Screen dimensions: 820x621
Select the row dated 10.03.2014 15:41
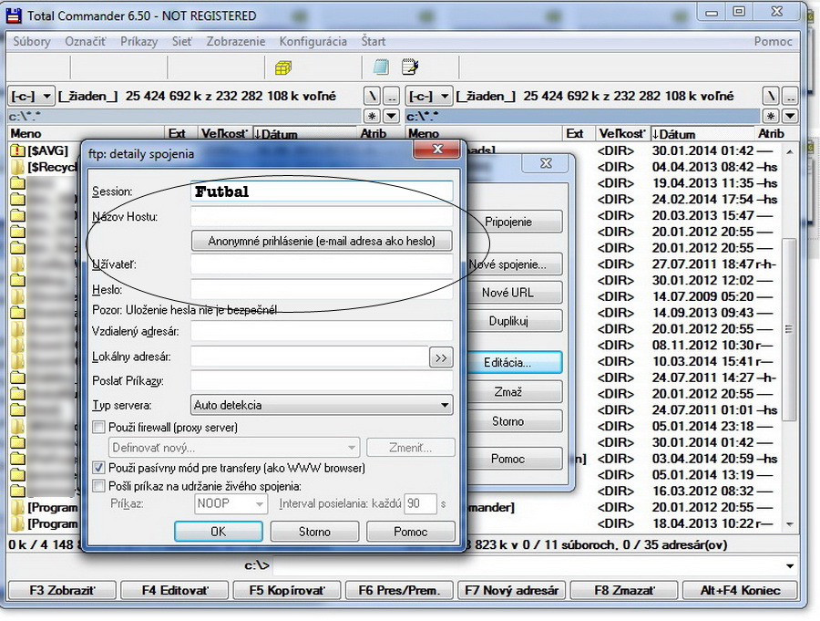(595, 361)
